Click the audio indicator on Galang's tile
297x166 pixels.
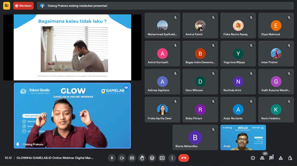coord(126,87)
